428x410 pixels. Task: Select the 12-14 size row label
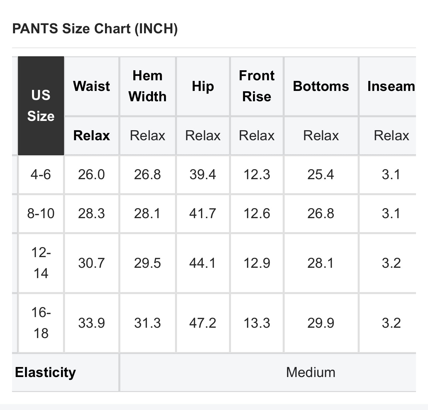click(41, 263)
